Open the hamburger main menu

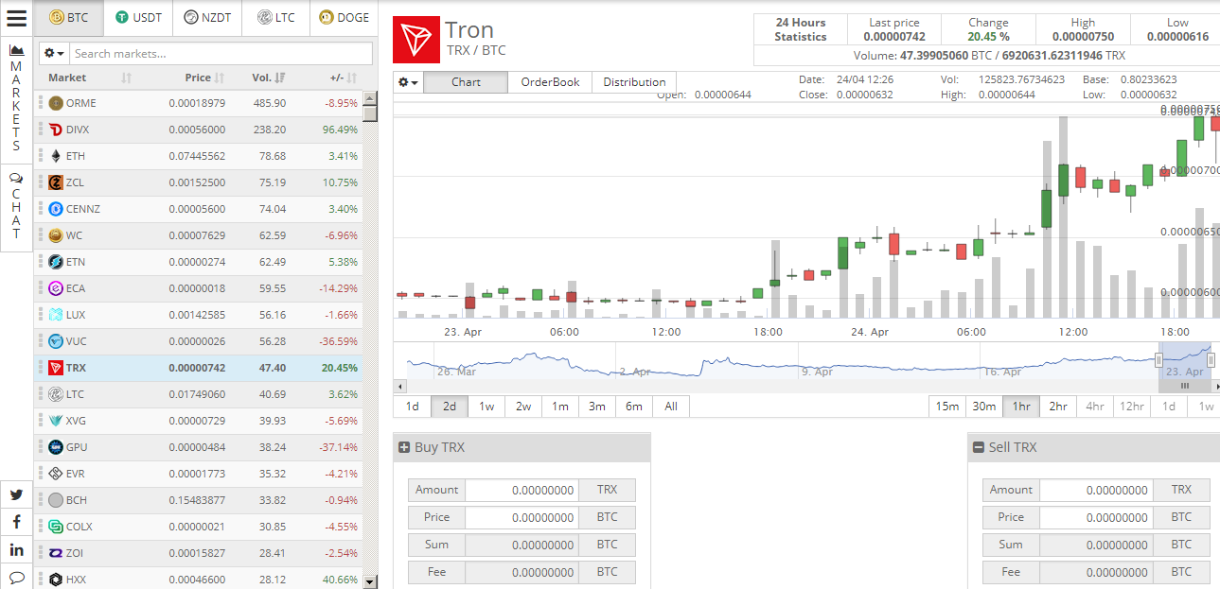tap(16, 17)
